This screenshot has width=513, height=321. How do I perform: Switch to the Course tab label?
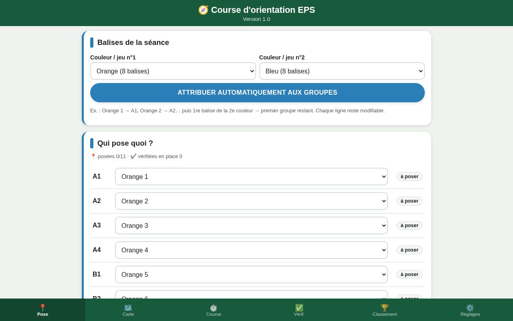coord(214,314)
